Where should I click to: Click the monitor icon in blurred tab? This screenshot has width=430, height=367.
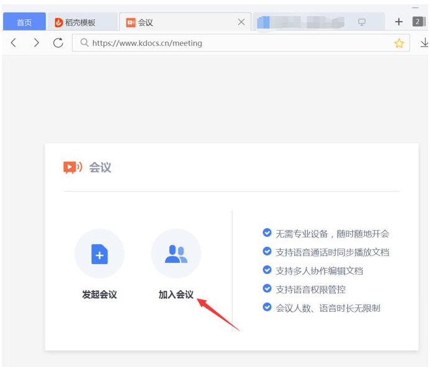362,22
